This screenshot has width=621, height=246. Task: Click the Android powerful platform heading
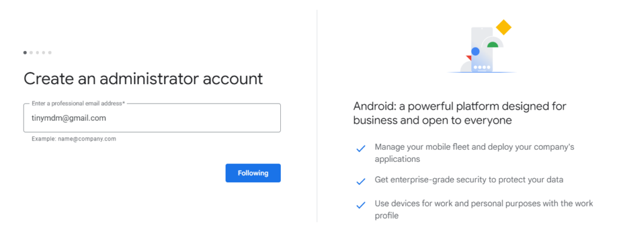pyautogui.click(x=460, y=113)
